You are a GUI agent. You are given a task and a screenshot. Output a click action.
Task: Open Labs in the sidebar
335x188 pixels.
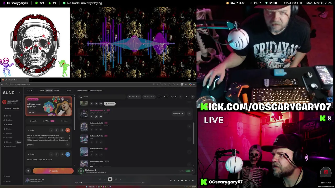(x=7, y=177)
